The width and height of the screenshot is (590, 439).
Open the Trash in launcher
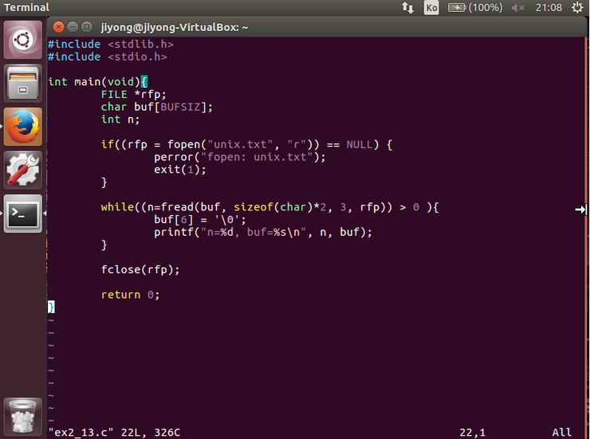(x=23, y=417)
